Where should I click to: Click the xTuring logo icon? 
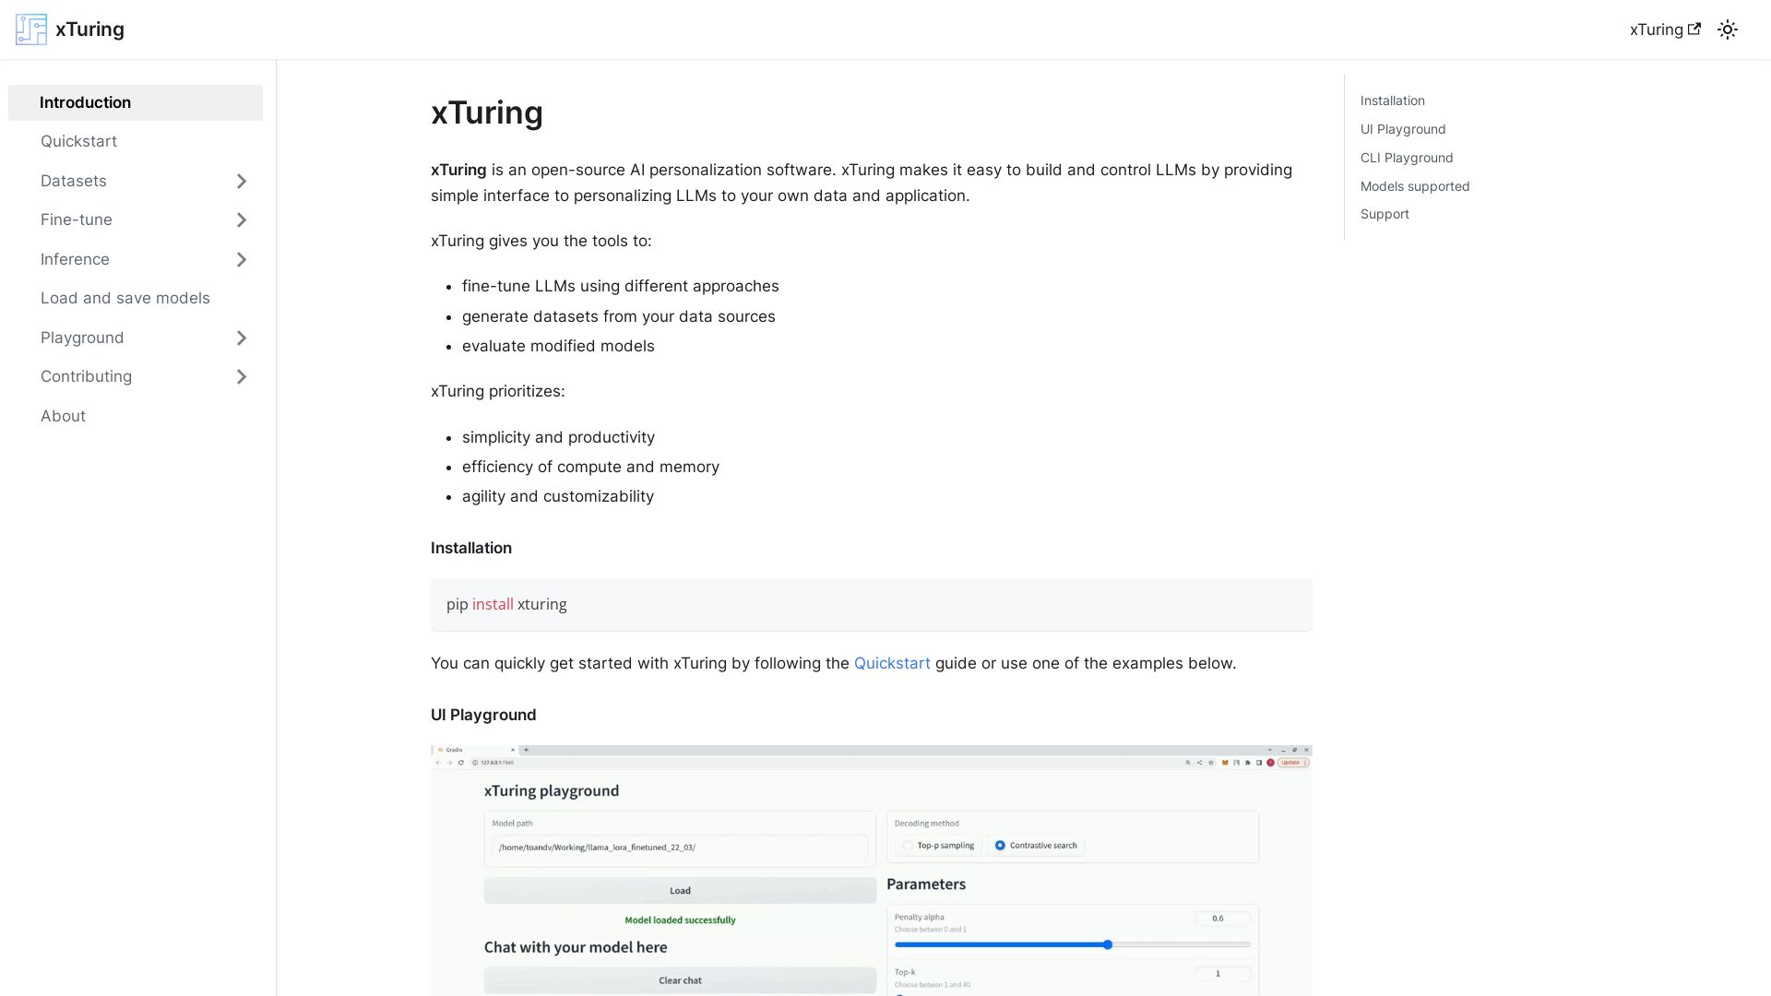point(30,29)
